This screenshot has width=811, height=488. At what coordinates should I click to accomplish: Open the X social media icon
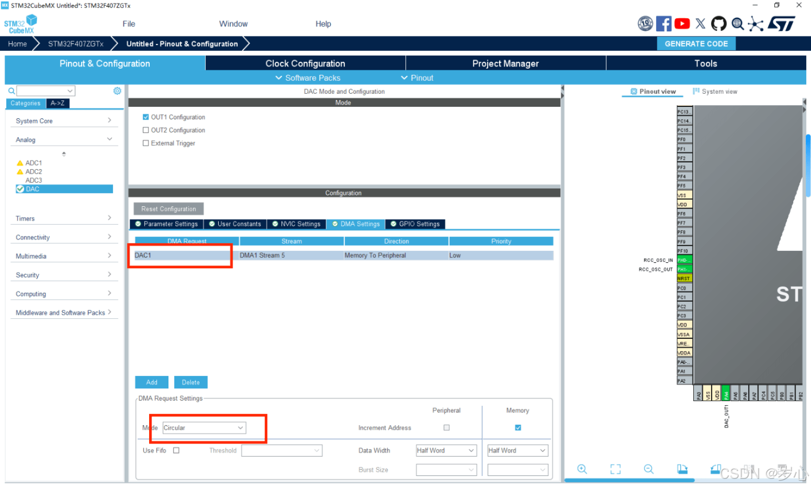[x=700, y=24]
